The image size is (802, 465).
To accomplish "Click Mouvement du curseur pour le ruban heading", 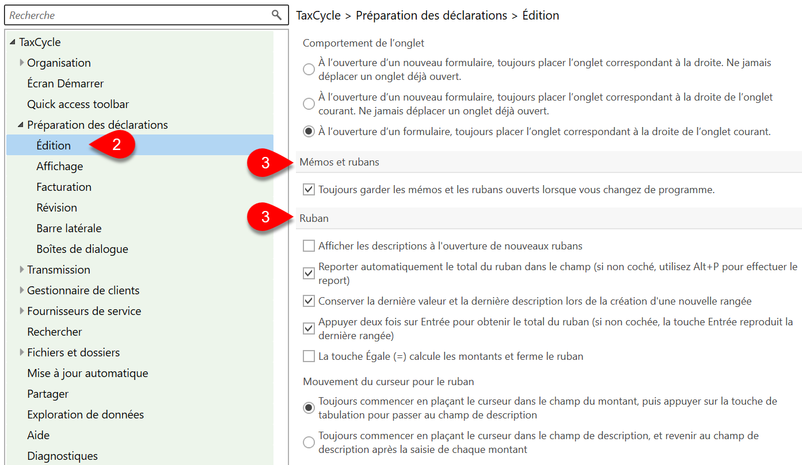I will (x=388, y=382).
